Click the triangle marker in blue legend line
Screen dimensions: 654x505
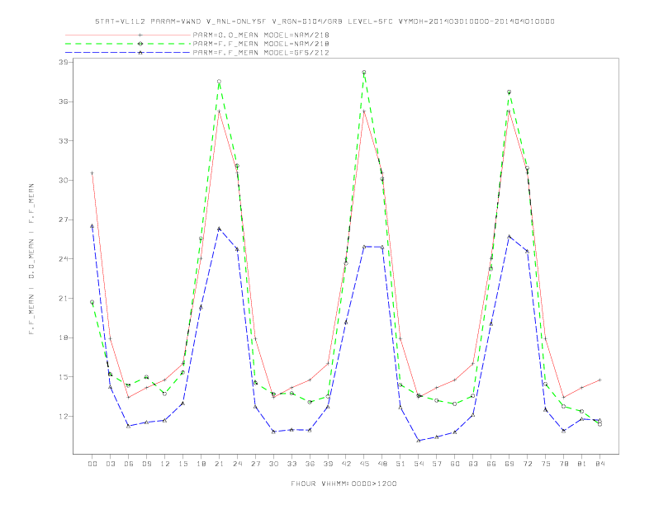tap(140, 53)
